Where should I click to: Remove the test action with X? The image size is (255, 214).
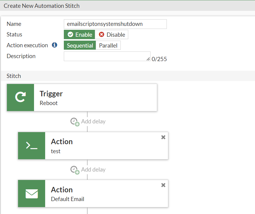pyautogui.click(x=163, y=137)
